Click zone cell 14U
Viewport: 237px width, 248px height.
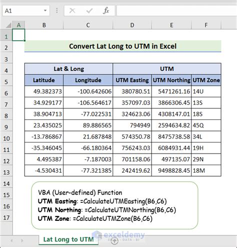pyautogui.click(x=206, y=91)
